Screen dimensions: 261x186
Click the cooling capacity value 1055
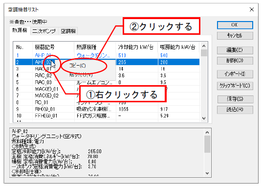(124, 109)
